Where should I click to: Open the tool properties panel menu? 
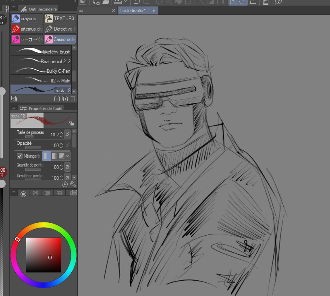[14, 107]
